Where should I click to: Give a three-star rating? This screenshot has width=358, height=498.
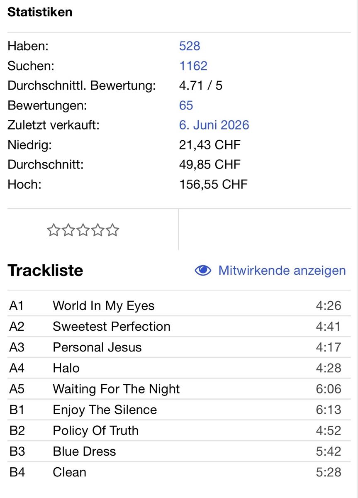click(x=83, y=230)
